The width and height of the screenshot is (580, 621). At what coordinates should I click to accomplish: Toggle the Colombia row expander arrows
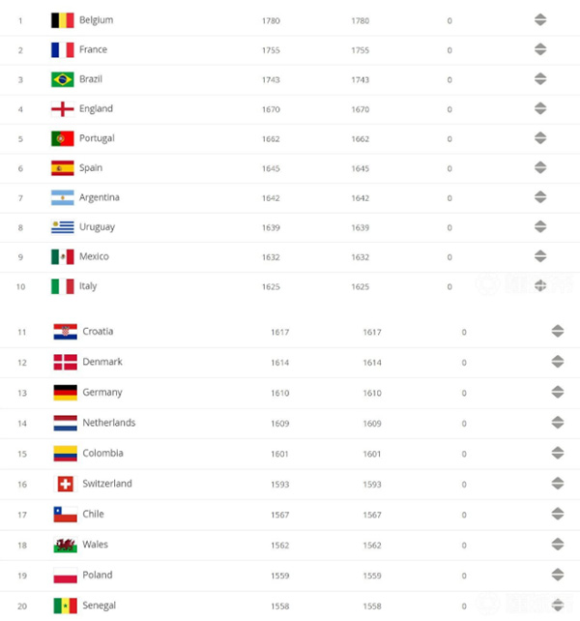click(558, 454)
